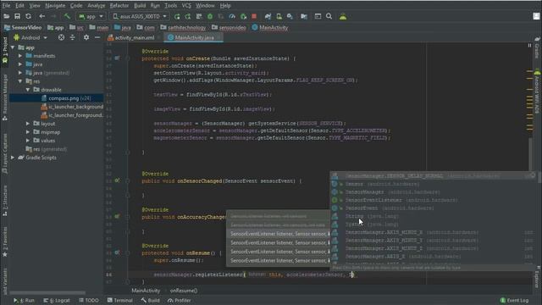This screenshot has width=542, height=305.
Task: Click override gutter icon beside onAccuracyChanged
Action: coord(117,217)
